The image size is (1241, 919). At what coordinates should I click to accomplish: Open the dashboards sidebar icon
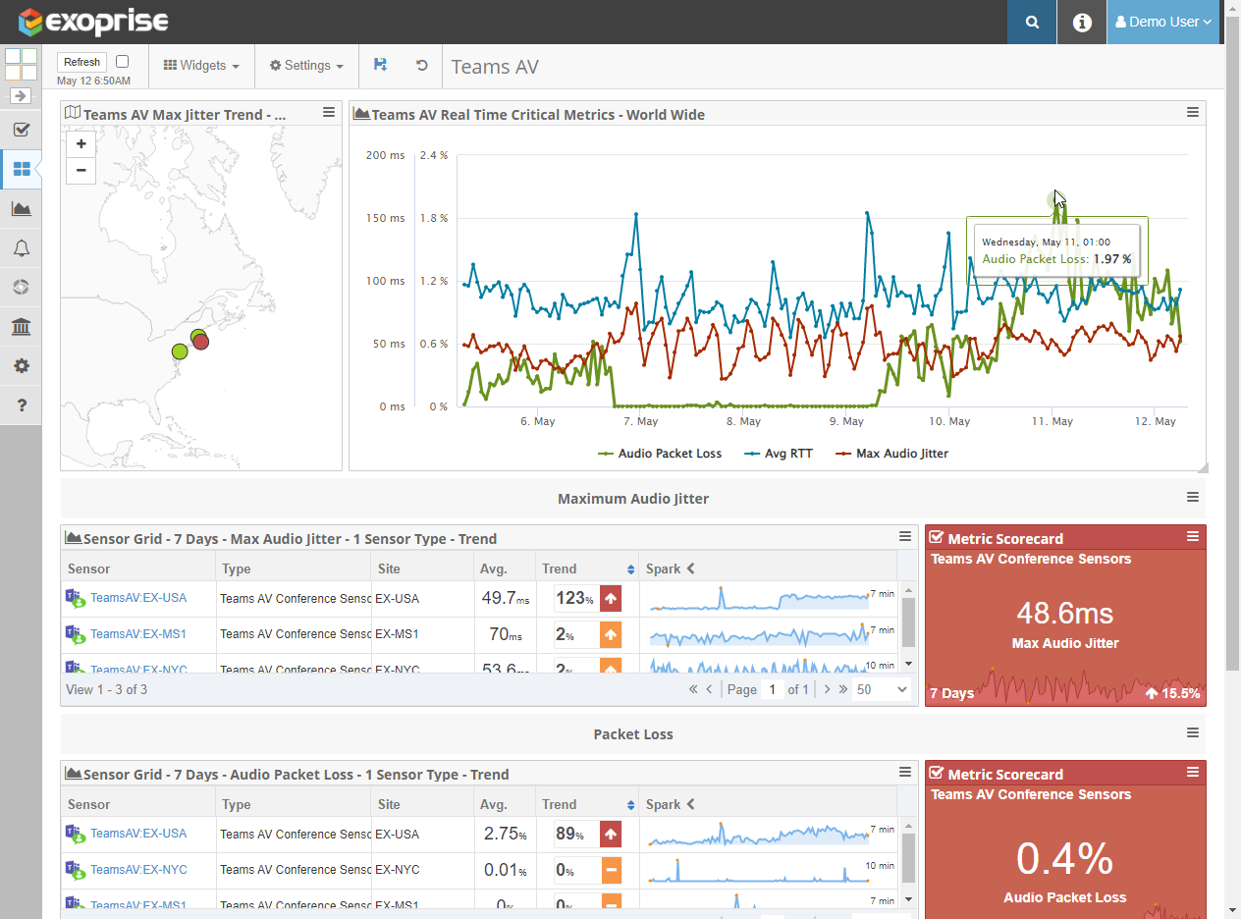[21, 169]
